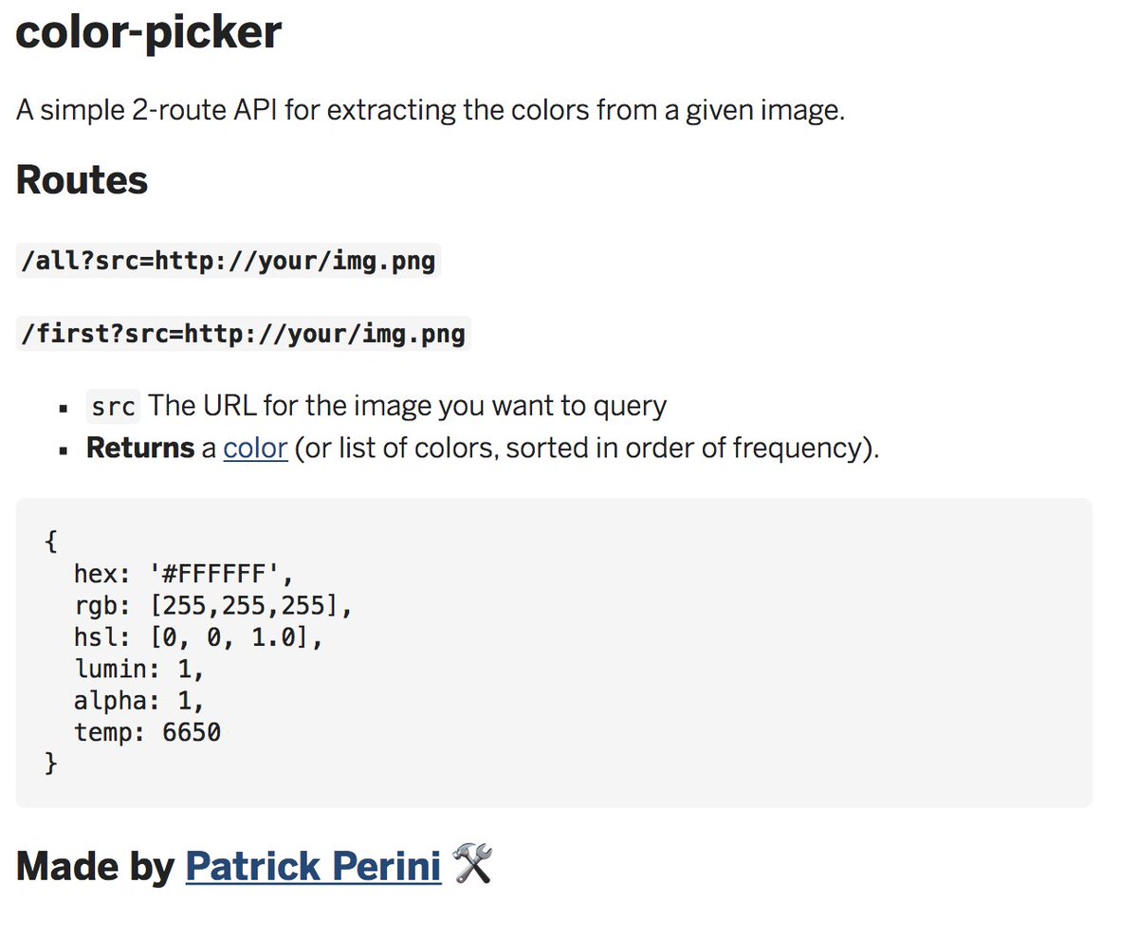Click the hex '#FFFFFF' value

(215, 574)
